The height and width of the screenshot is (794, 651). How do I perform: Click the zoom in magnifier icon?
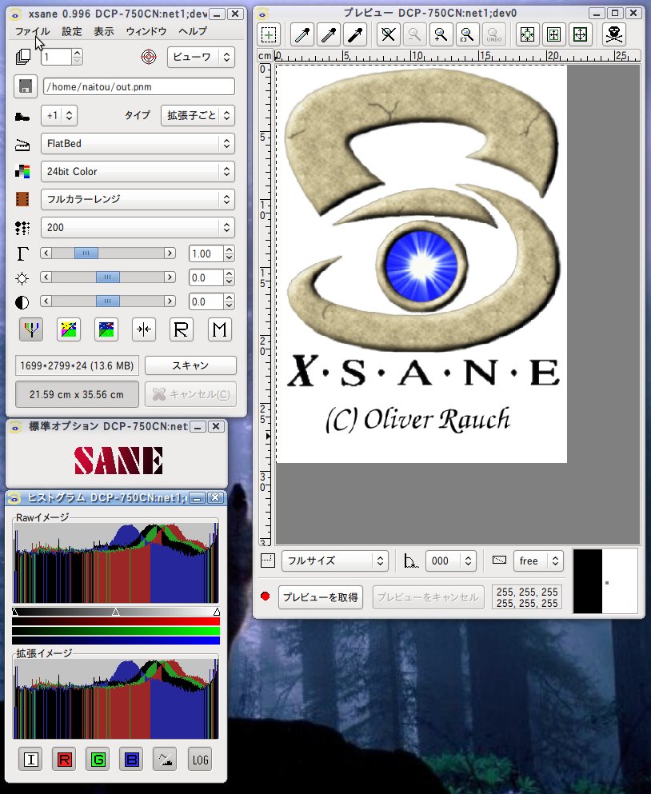tap(441, 35)
